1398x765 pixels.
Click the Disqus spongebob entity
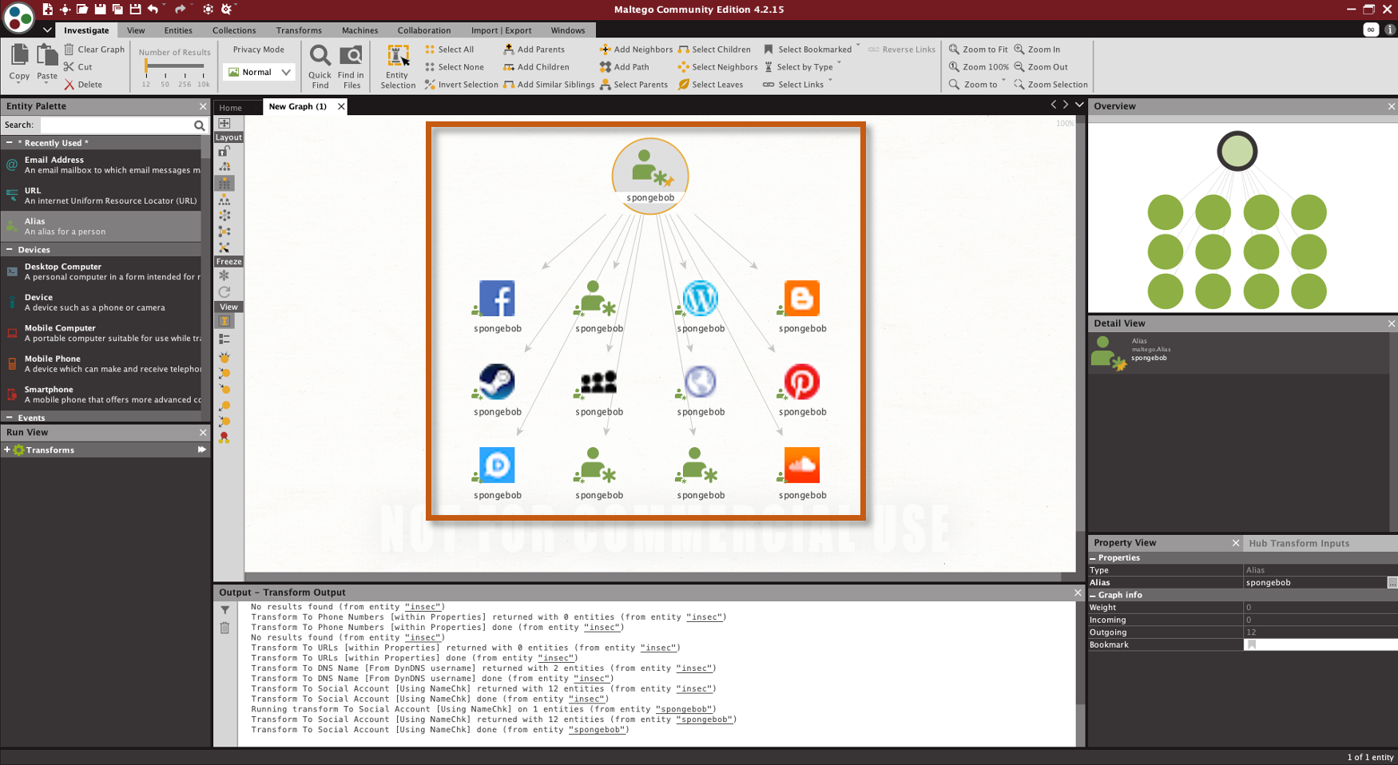coord(497,466)
